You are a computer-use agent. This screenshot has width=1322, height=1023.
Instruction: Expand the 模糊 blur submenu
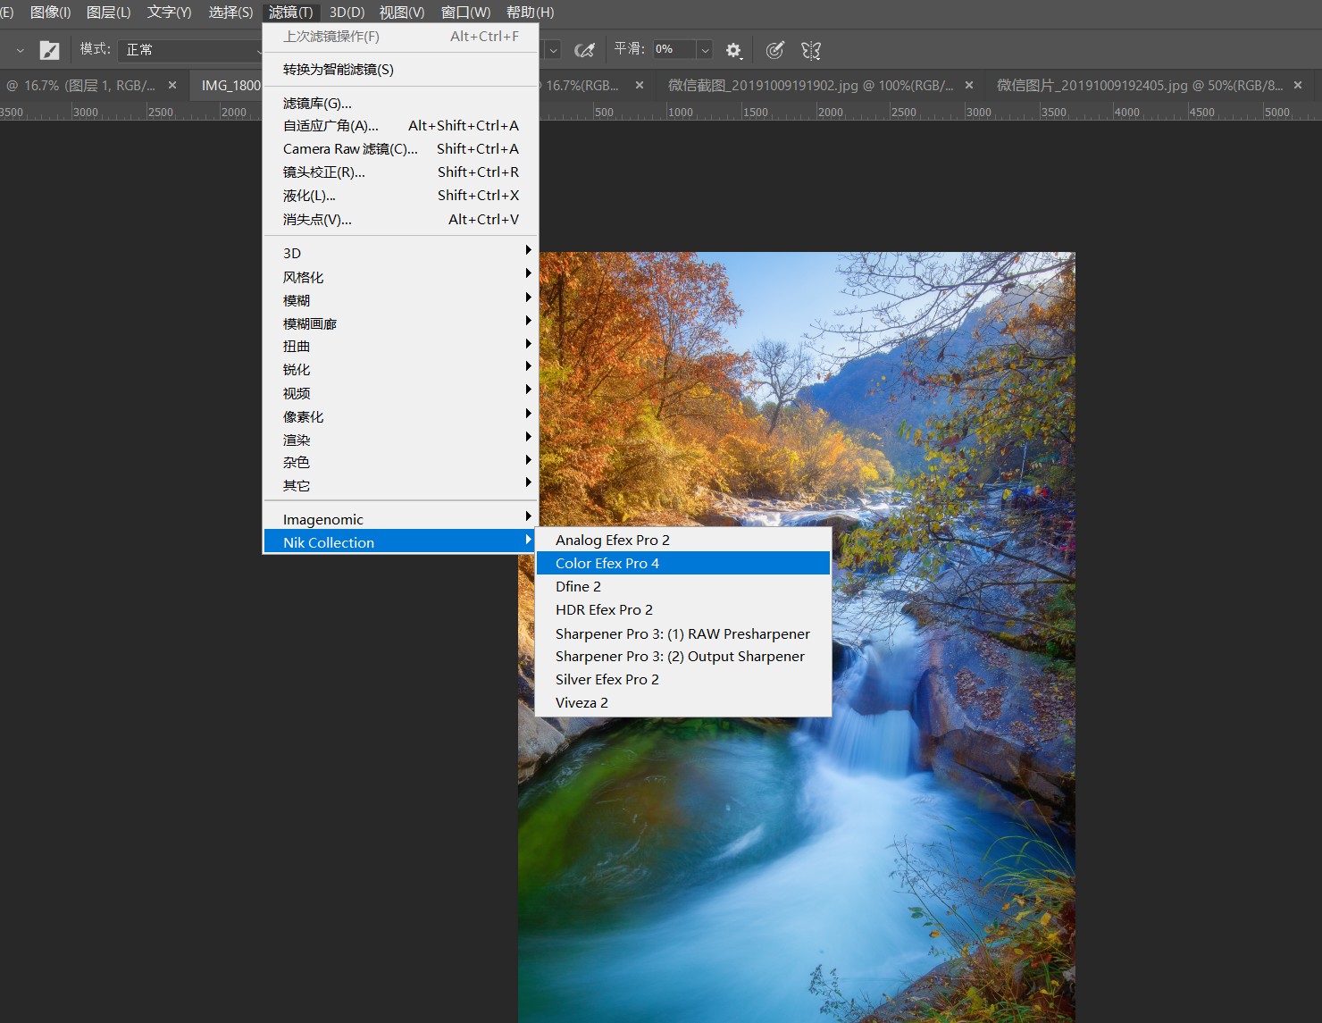(401, 300)
